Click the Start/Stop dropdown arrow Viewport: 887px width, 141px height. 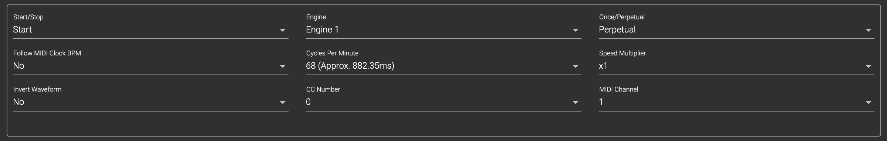[282, 30]
